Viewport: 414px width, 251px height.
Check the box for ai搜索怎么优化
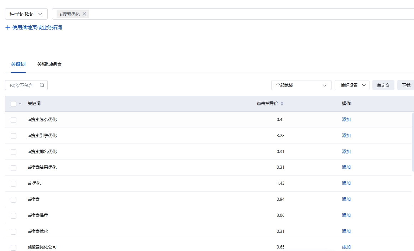pos(14,120)
